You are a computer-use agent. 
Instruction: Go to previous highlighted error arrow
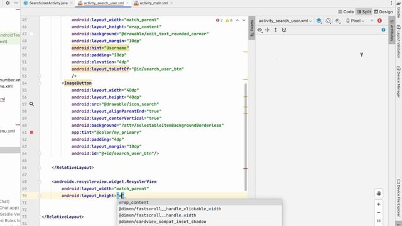tap(237, 20)
